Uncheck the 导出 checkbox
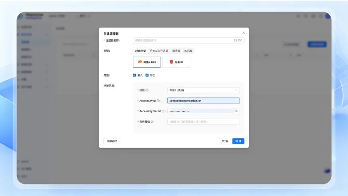Image resolution: width=348 pixels, height=196 pixels. [x=147, y=75]
